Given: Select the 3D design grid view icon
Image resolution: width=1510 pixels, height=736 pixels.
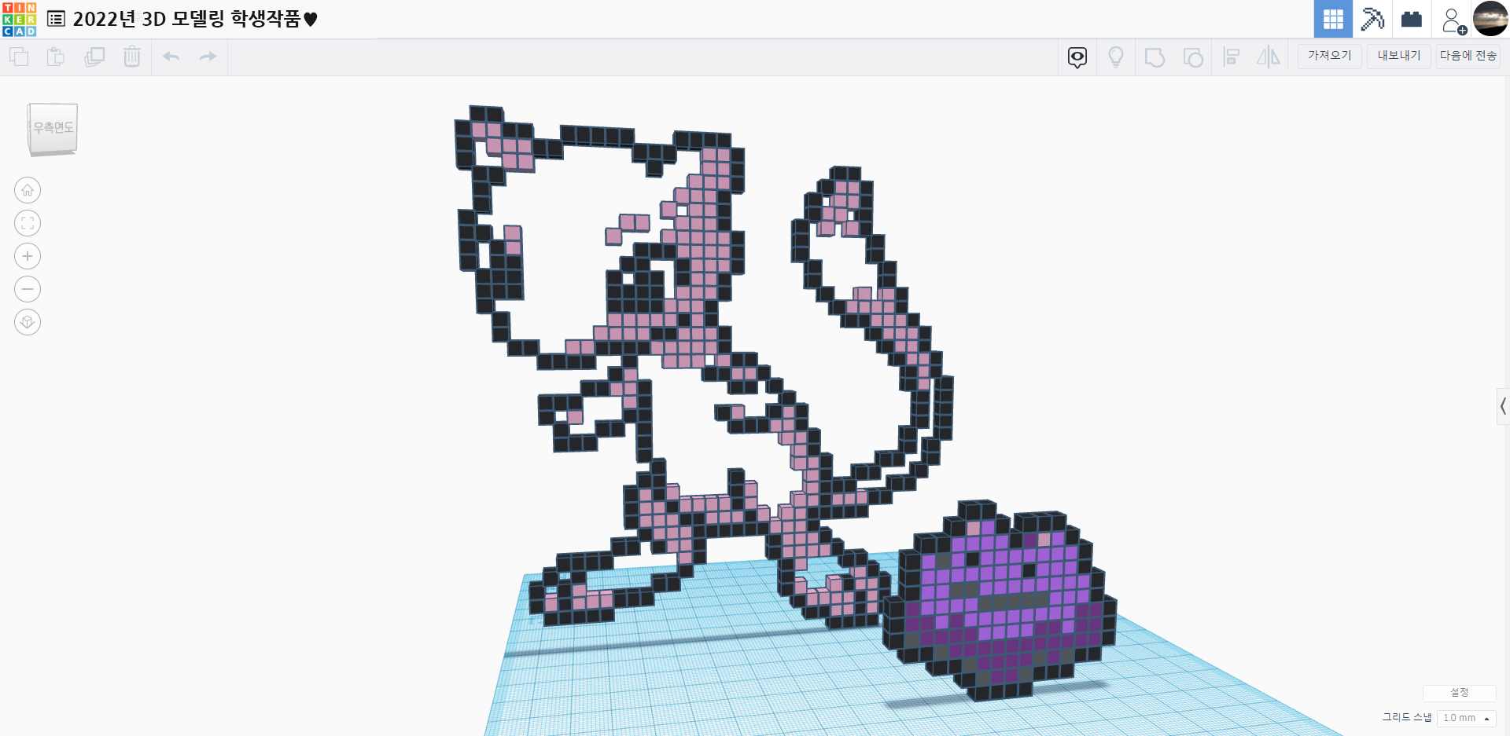Looking at the screenshot, I should 1333,19.
